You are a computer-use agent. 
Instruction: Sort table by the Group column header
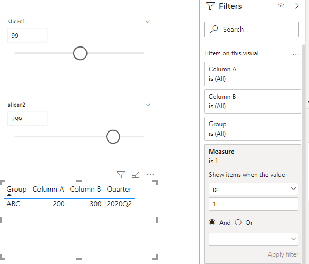coord(16,189)
